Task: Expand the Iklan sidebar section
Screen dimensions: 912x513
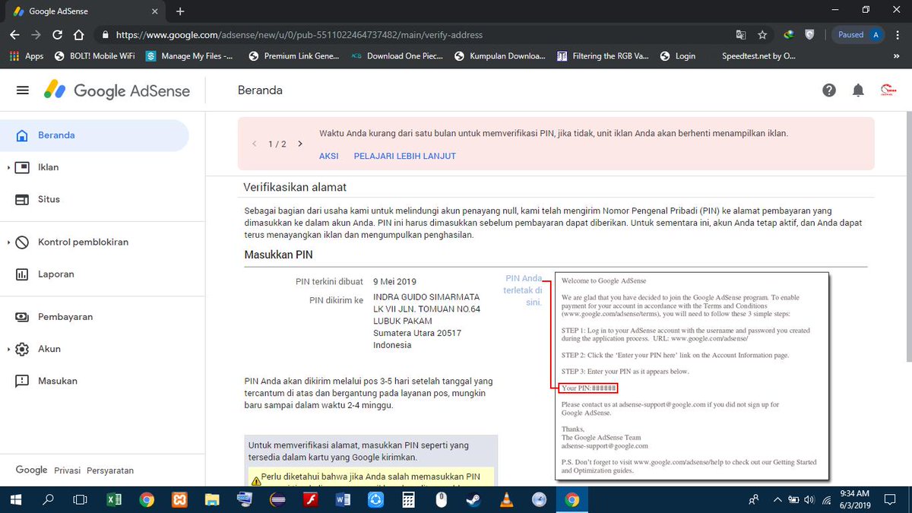Action: (8, 167)
